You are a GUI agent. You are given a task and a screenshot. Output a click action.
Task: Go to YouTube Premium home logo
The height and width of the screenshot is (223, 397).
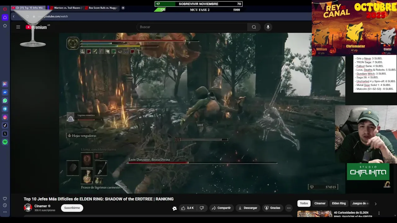tap(36, 27)
